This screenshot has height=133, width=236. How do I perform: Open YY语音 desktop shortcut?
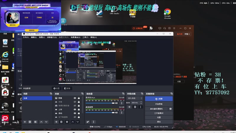pos(132,14)
